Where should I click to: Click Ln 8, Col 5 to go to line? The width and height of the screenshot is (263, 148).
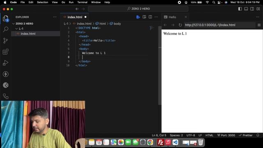point(159,135)
